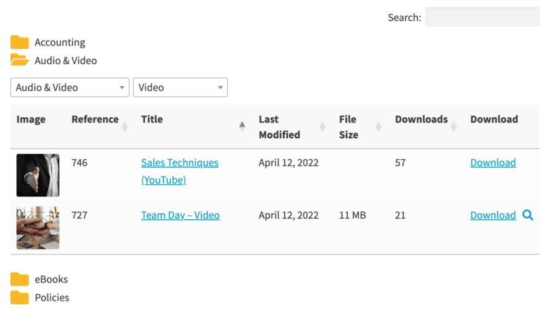556x317 pixels.
Task: Click April 12, 2022 in Sales Techniques row
Action: coord(289,163)
